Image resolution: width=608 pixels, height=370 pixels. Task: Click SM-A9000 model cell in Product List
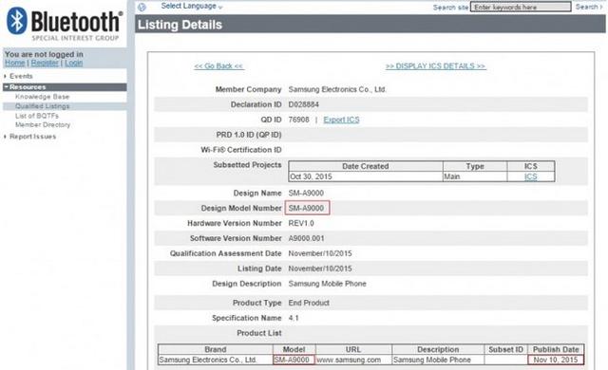pyautogui.click(x=294, y=360)
